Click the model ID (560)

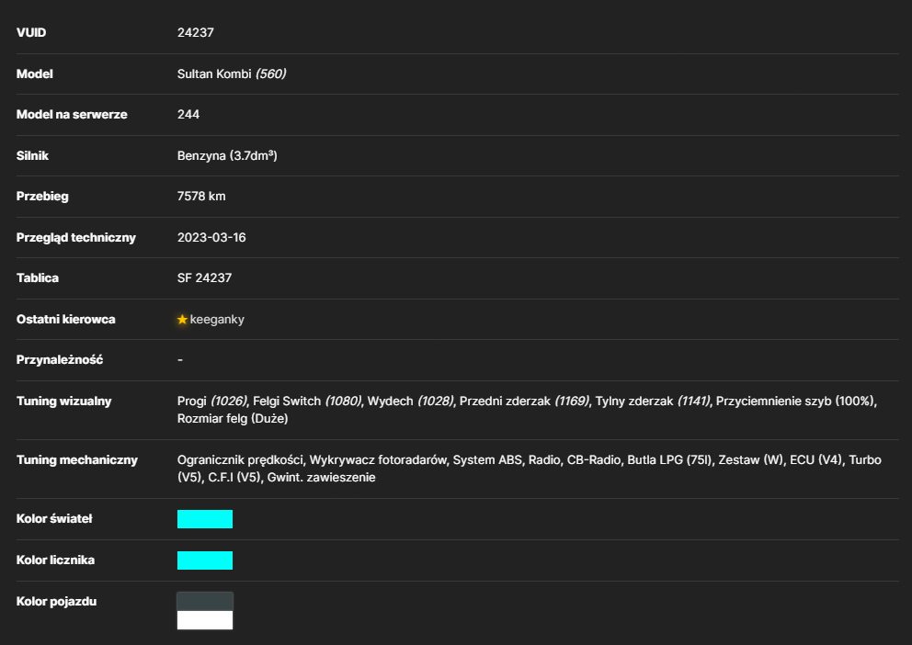tap(271, 74)
